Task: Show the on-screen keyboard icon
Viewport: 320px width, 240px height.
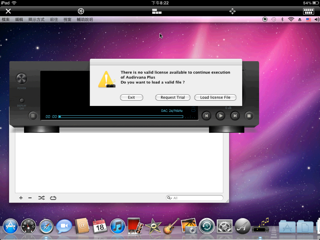Action: (x=308, y=11)
